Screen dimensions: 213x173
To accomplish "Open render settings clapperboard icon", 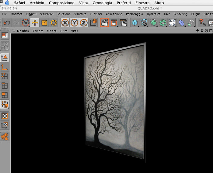I will [123, 23].
